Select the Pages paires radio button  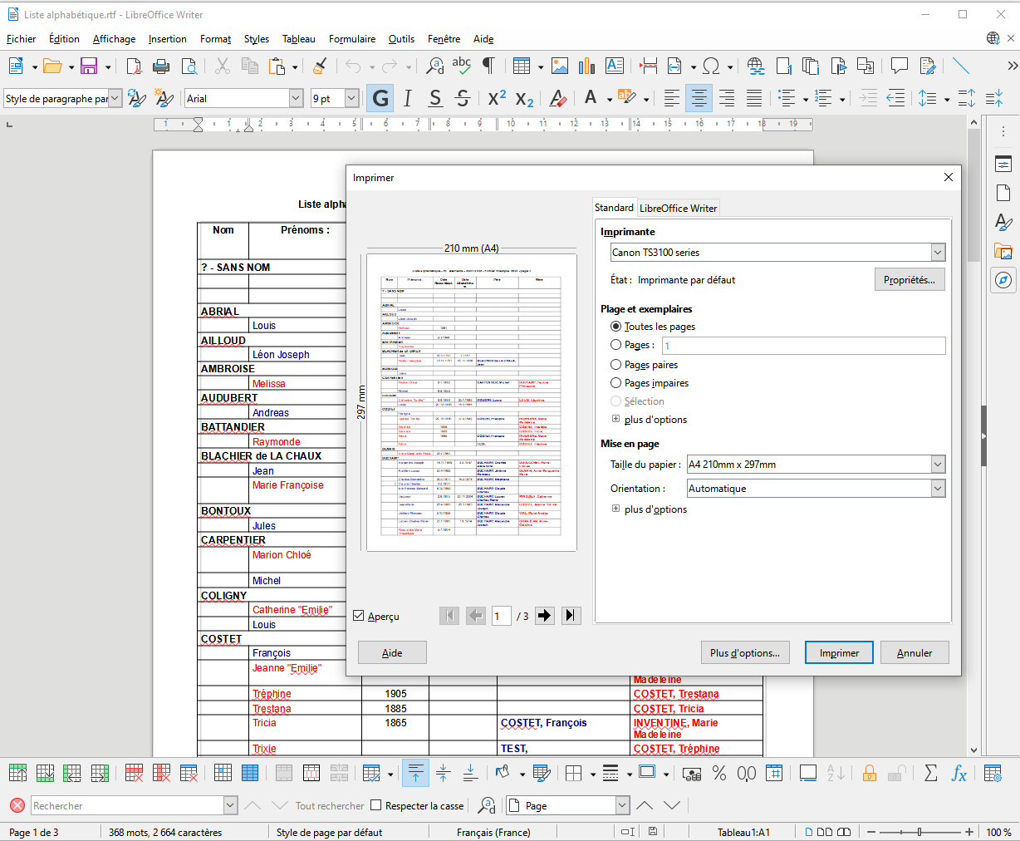click(x=615, y=364)
